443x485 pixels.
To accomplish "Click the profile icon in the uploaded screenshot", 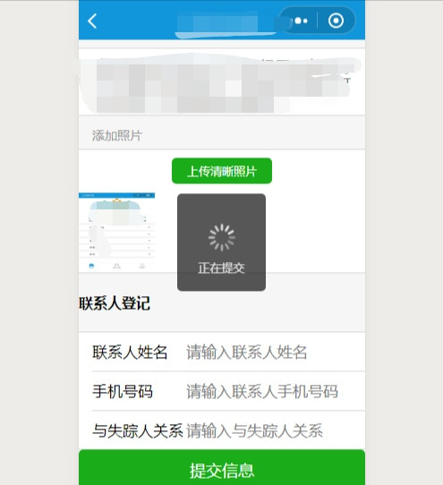I will [142, 266].
